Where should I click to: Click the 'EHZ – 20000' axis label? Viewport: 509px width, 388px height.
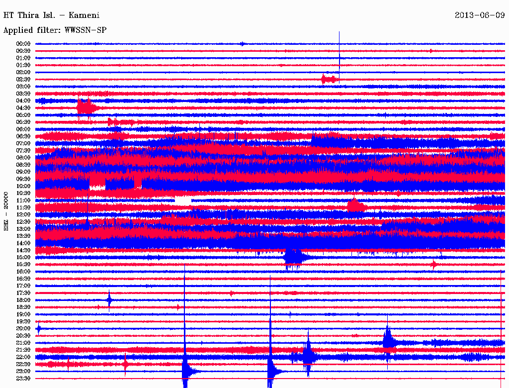click(x=6, y=211)
